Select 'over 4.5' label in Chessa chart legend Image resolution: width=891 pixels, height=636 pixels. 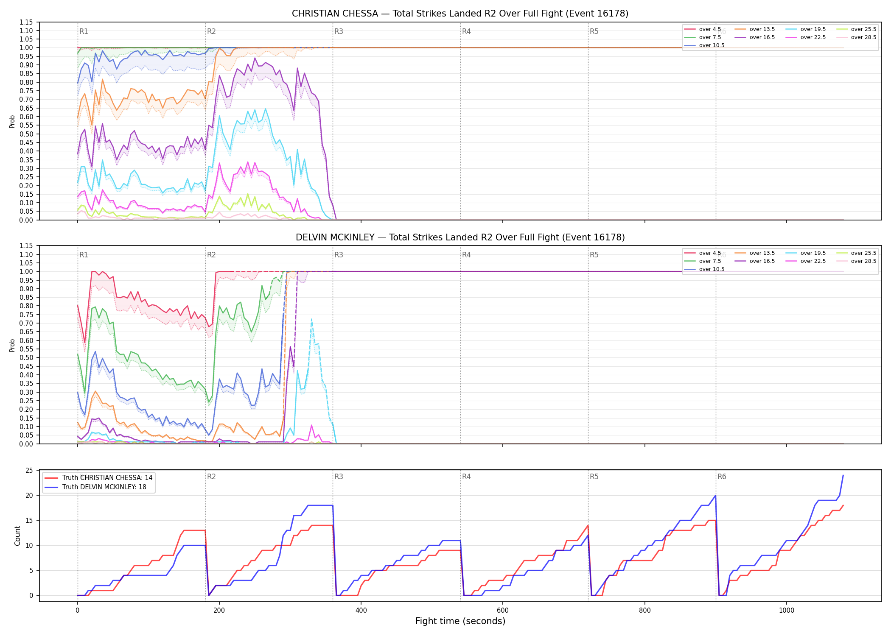(x=710, y=29)
